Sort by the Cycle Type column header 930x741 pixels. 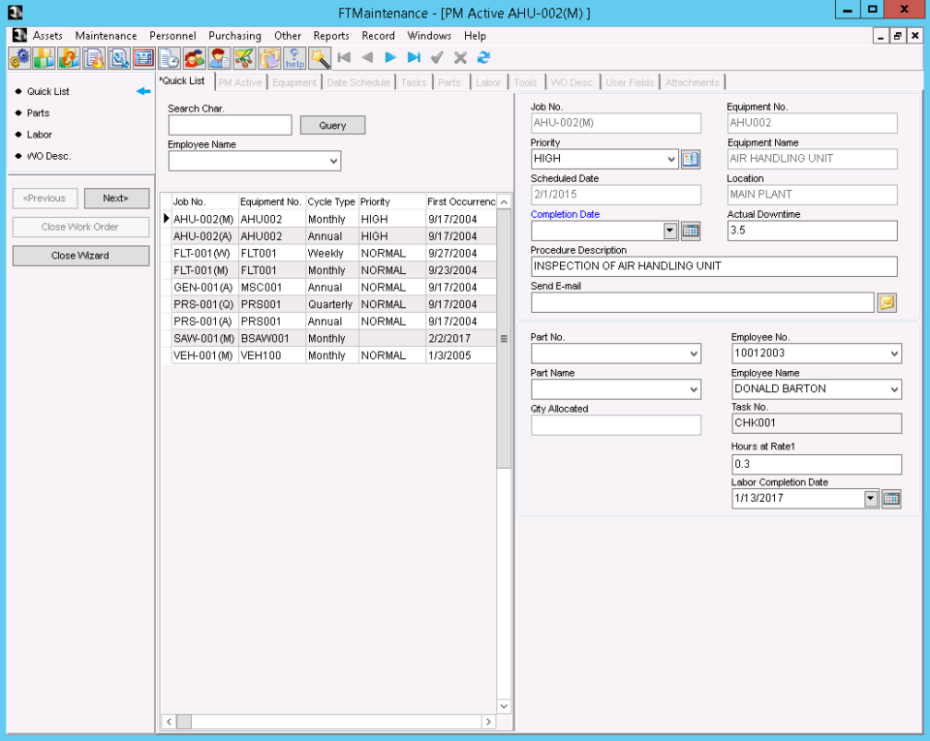click(331, 201)
